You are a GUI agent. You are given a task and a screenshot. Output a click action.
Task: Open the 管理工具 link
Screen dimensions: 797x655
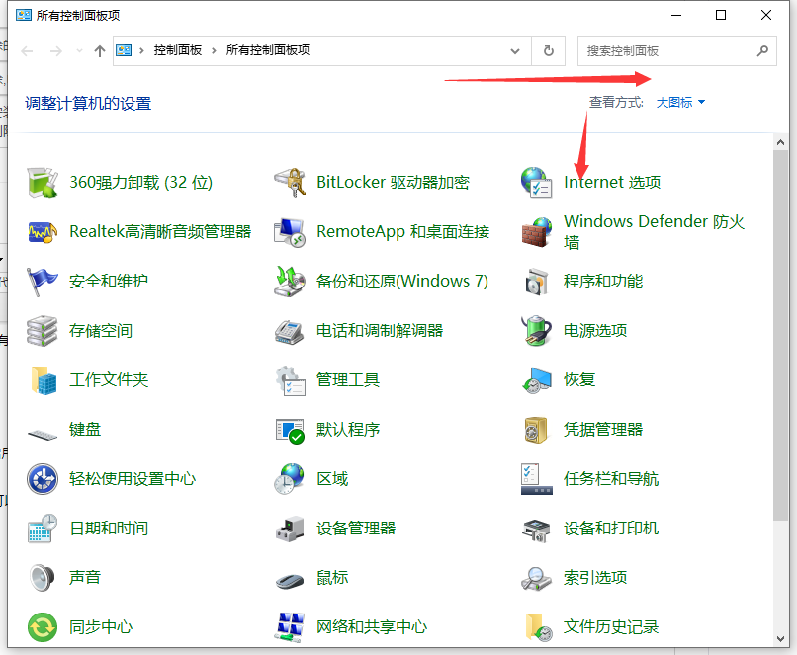[348, 379]
